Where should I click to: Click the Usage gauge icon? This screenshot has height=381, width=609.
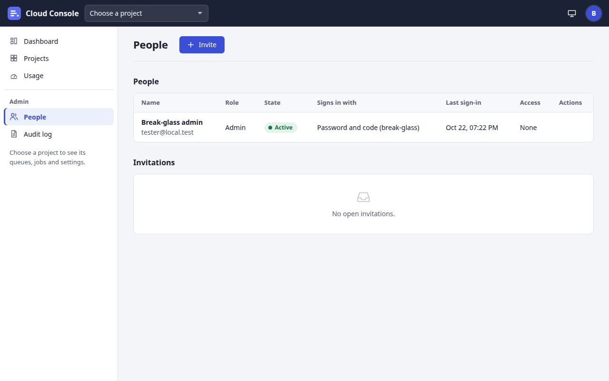pyautogui.click(x=14, y=76)
